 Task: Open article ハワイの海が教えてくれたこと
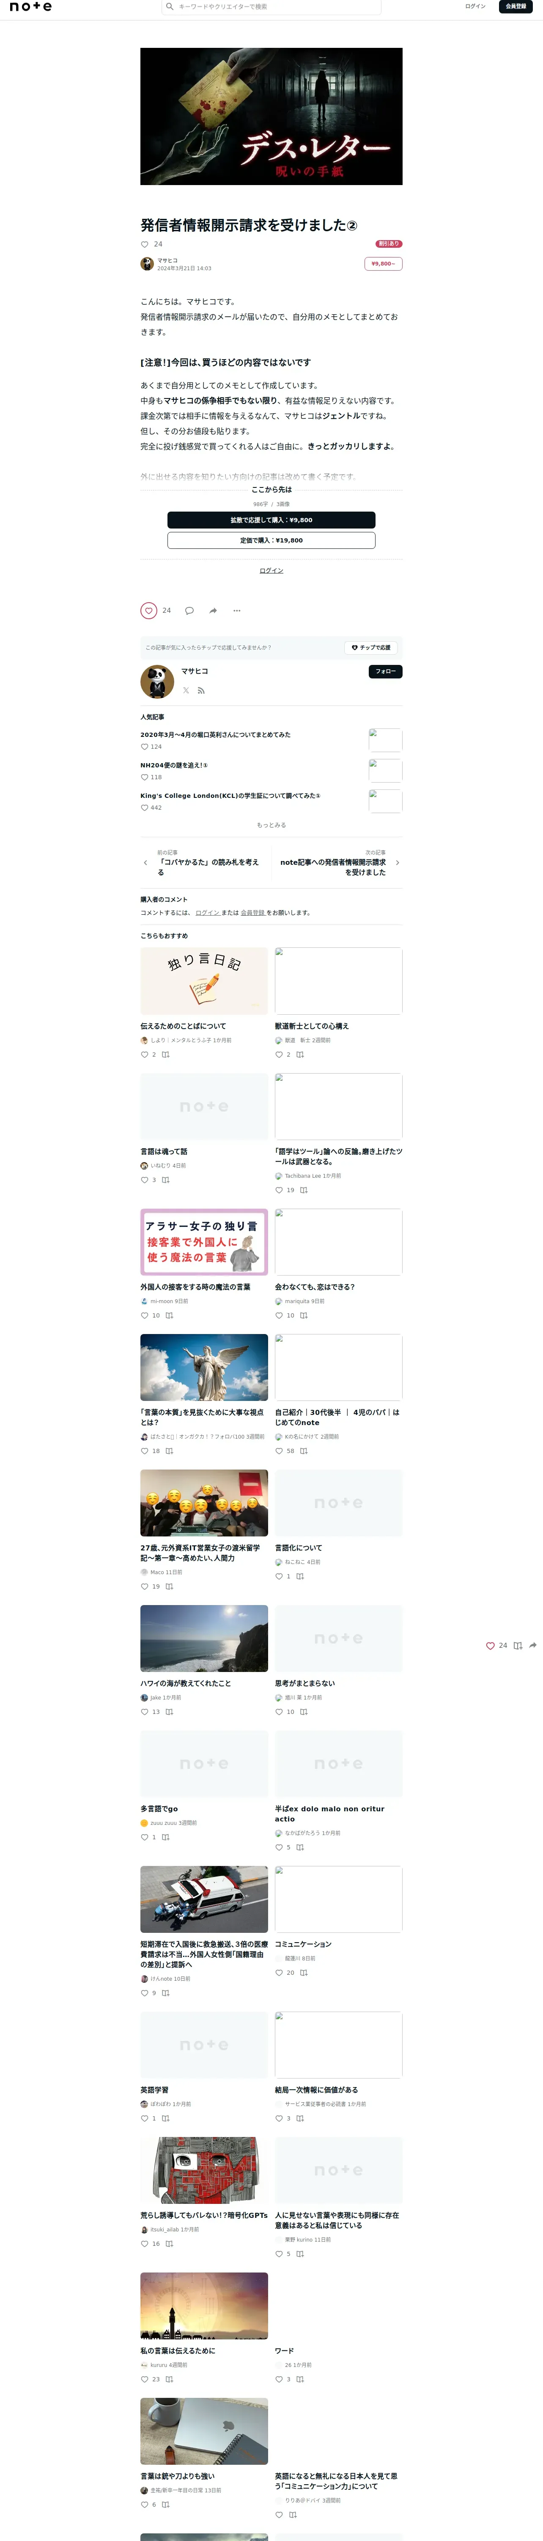185,1683
